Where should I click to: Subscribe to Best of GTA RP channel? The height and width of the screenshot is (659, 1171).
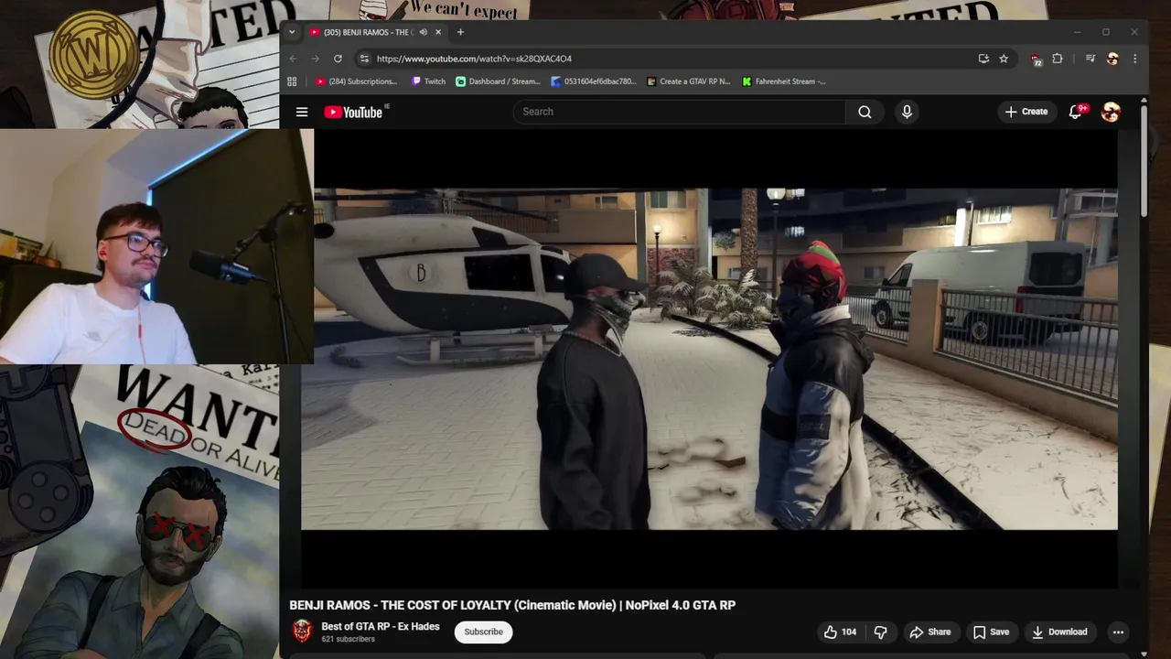click(483, 632)
